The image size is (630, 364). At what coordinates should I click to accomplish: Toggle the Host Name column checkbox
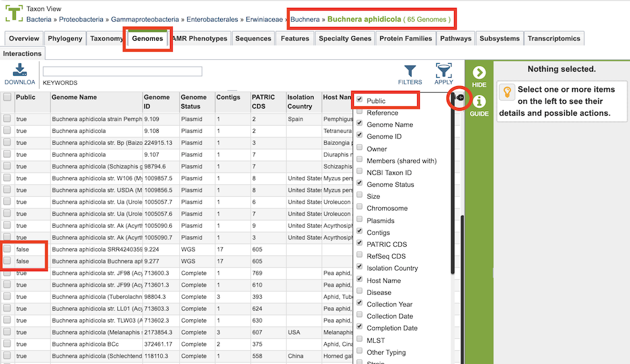pos(360,279)
